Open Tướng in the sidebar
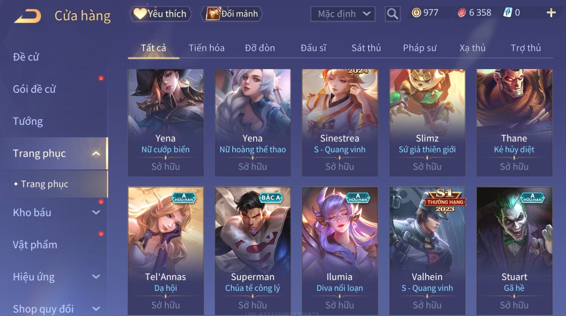This screenshot has width=566, height=316. click(28, 121)
